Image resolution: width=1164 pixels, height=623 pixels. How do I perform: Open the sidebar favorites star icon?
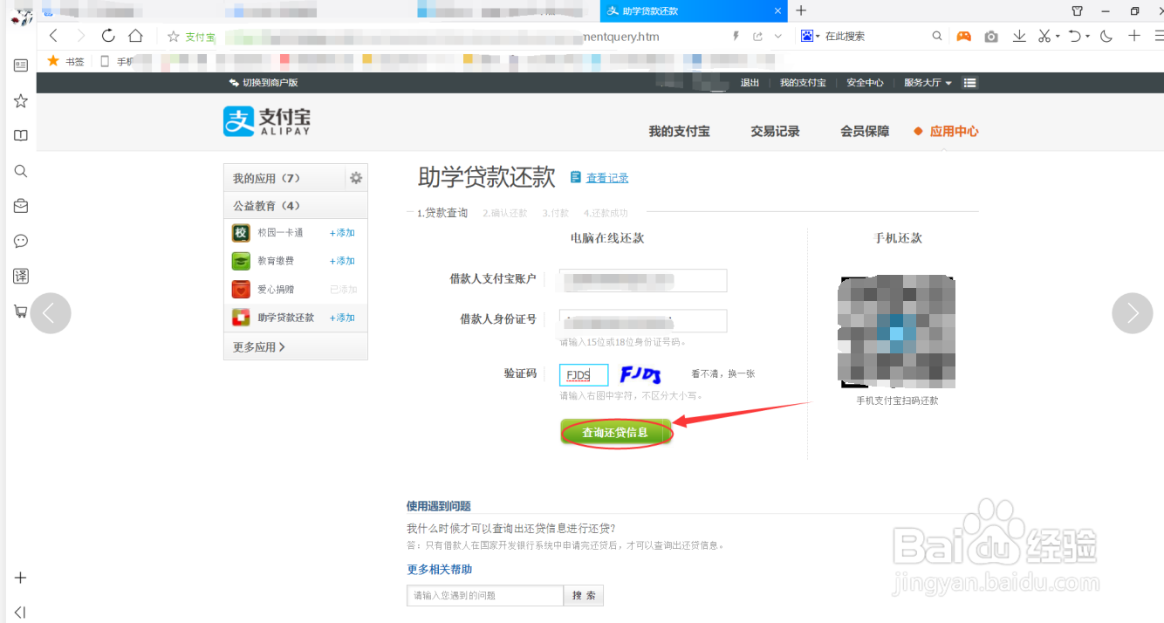[21, 101]
